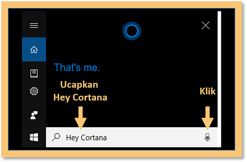Open the hamburger menu in Cortana sidebar

34,25
